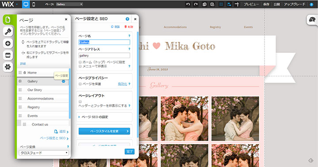Viewport: 318px width, 167px height.
Task: Select Events in the pages list
Action: click(43, 116)
